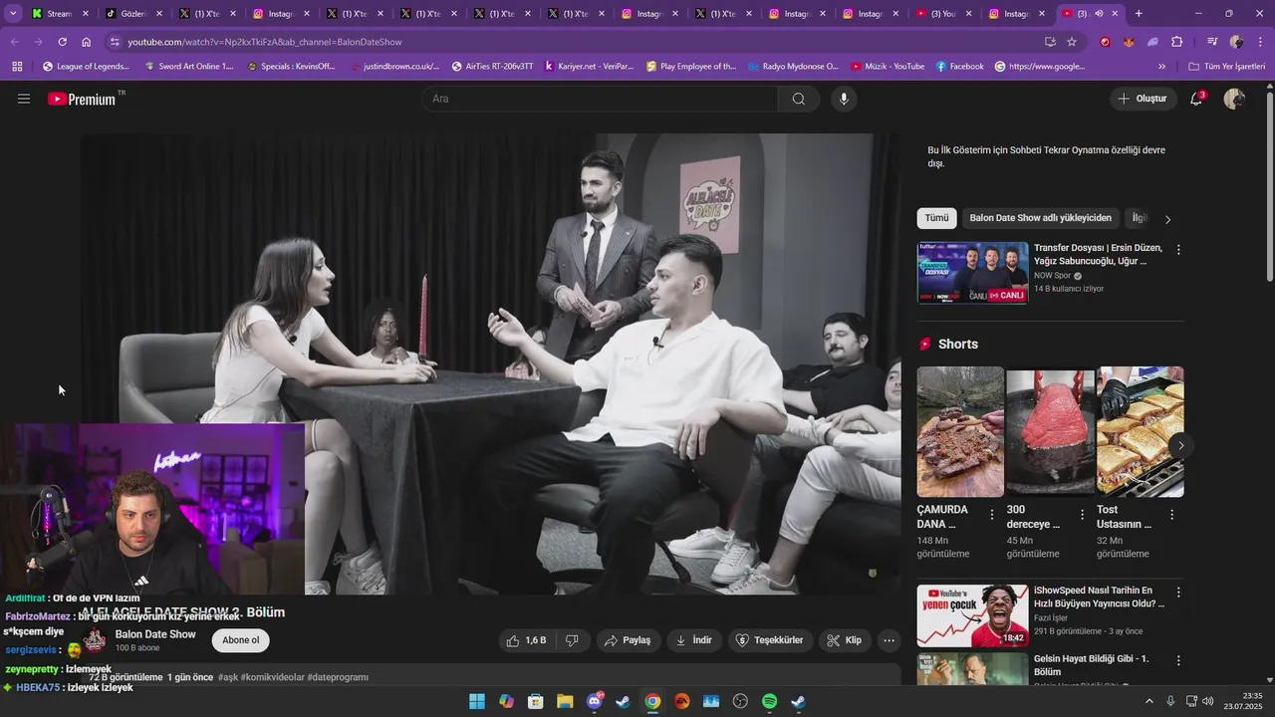The width and height of the screenshot is (1275, 717).
Task: Click the browser home icon
Action: point(87,42)
